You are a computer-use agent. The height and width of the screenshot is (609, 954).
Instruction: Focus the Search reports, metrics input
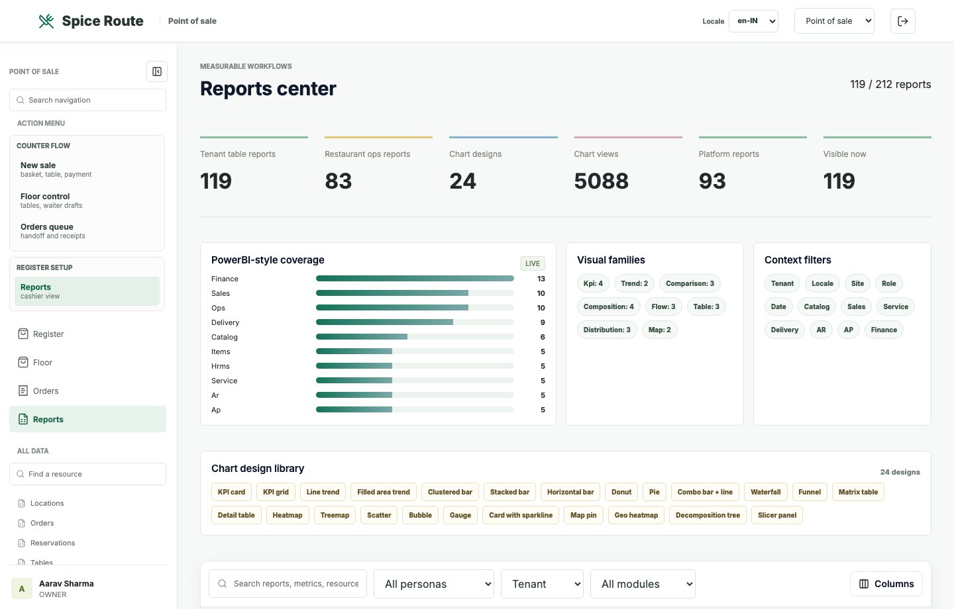point(288,584)
